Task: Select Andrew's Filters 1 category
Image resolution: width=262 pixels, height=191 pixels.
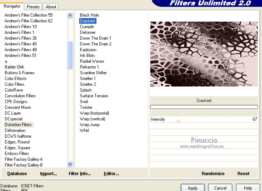Action: coord(19,32)
